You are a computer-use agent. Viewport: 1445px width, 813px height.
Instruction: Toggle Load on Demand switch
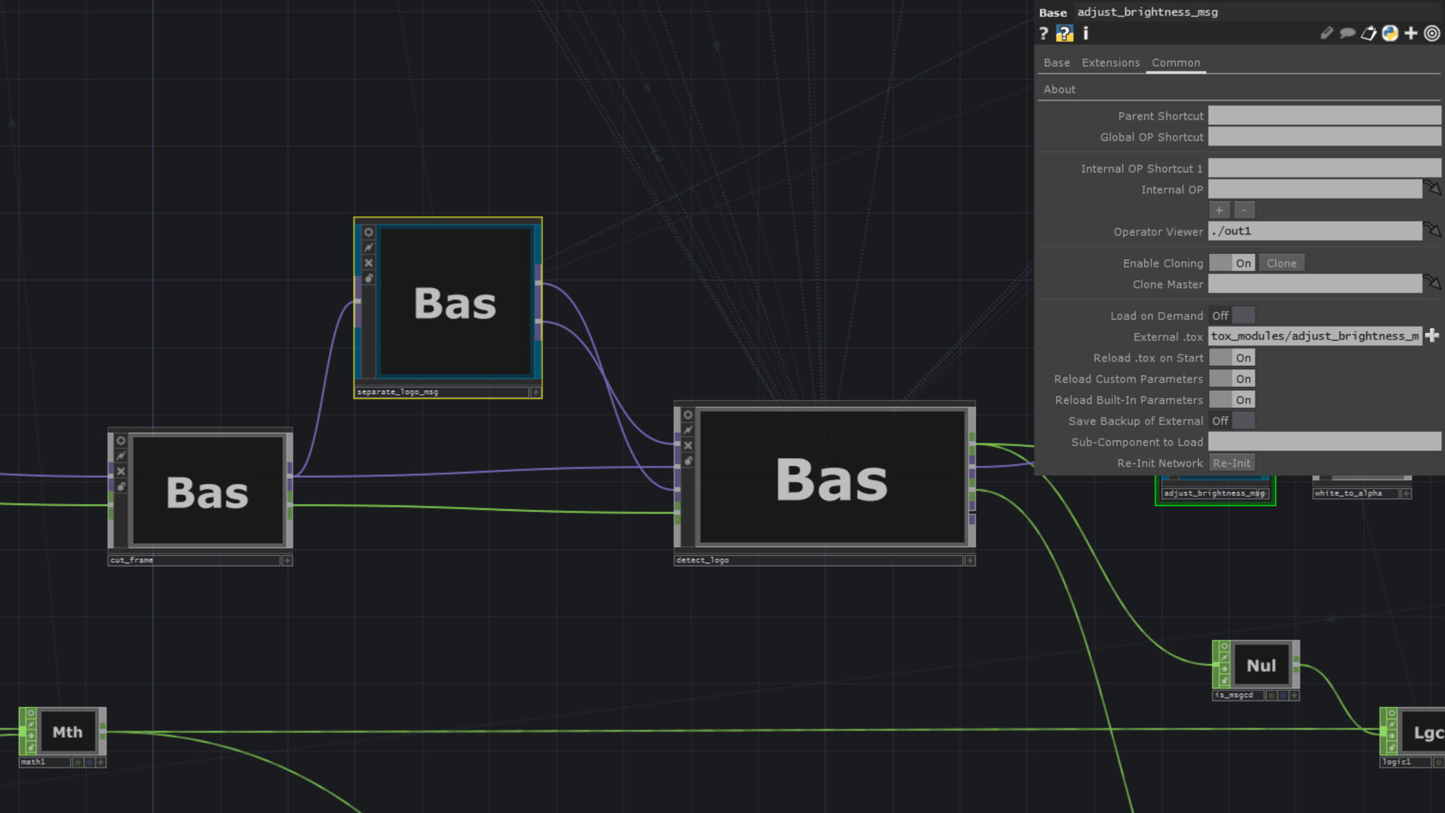tap(1232, 316)
